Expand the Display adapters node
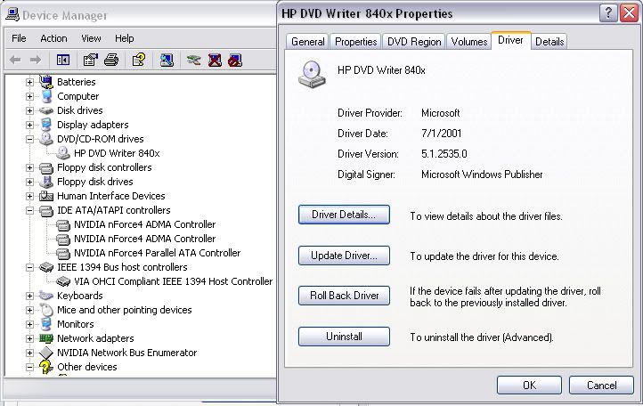The height and width of the screenshot is (406, 643). 29,125
